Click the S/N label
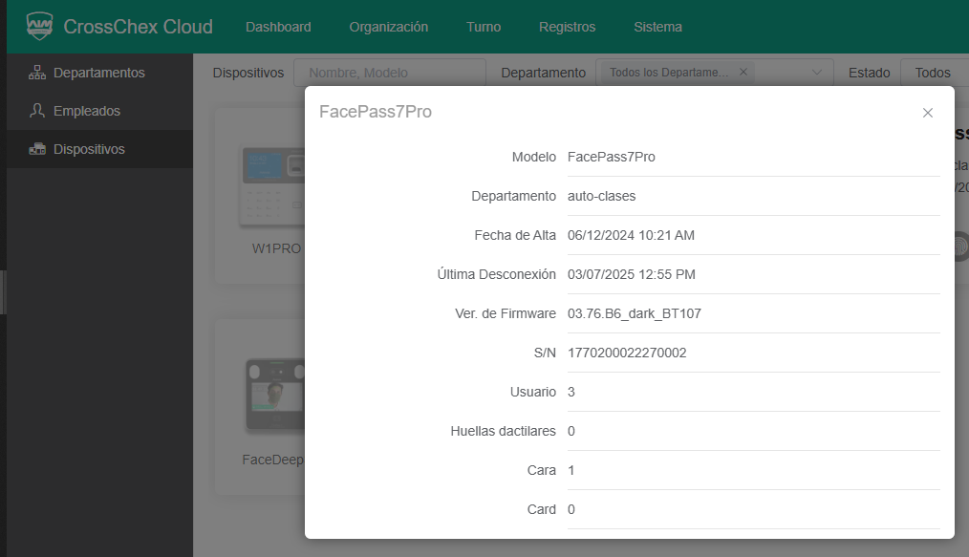The height and width of the screenshot is (557, 969). (x=545, y=353)
